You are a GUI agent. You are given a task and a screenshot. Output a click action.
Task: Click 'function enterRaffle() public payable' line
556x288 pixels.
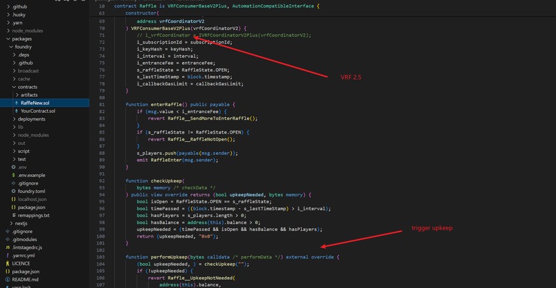181,105
